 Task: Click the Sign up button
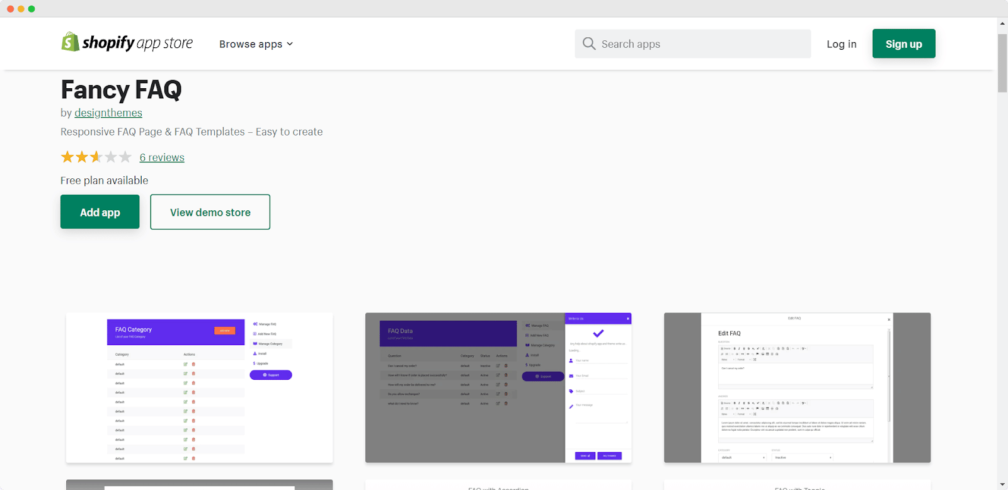click(x=903, y=43)
